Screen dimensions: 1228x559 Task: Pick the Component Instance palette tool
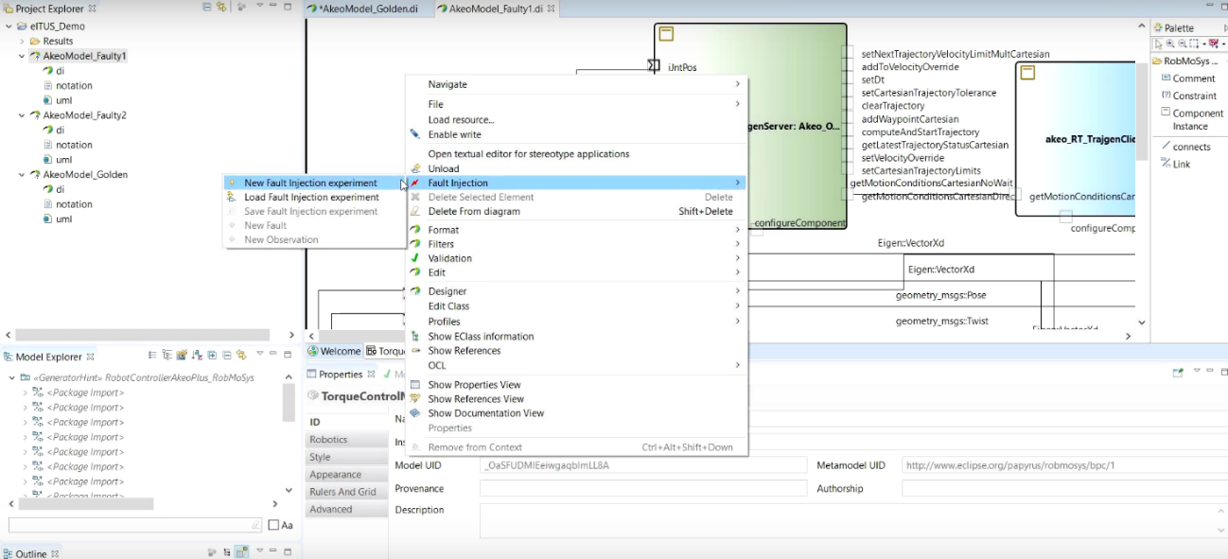pos(1197,119)
